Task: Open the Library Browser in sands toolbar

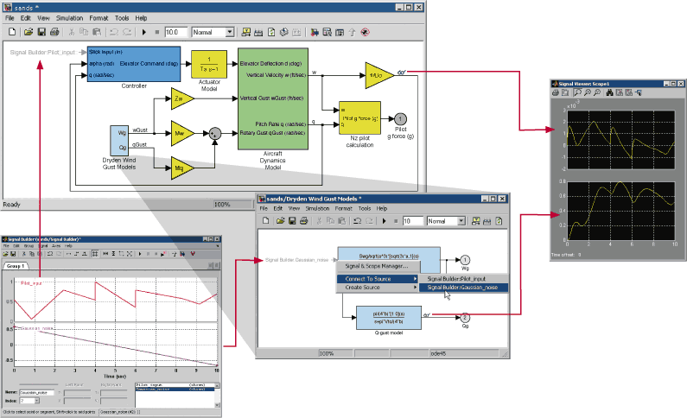Action: [x=315, y=32]
